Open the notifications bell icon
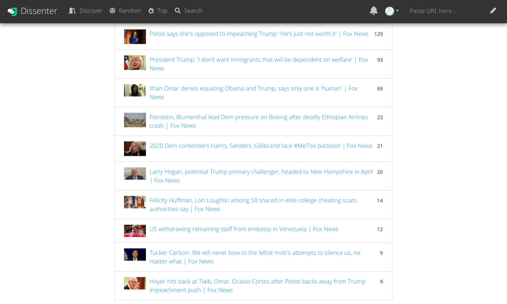 pyautogui.click(x=373, y=11)
